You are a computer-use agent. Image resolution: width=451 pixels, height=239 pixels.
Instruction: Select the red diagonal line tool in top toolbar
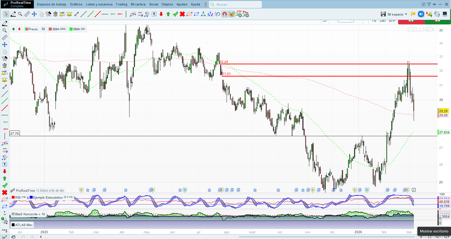click(98, 14)
